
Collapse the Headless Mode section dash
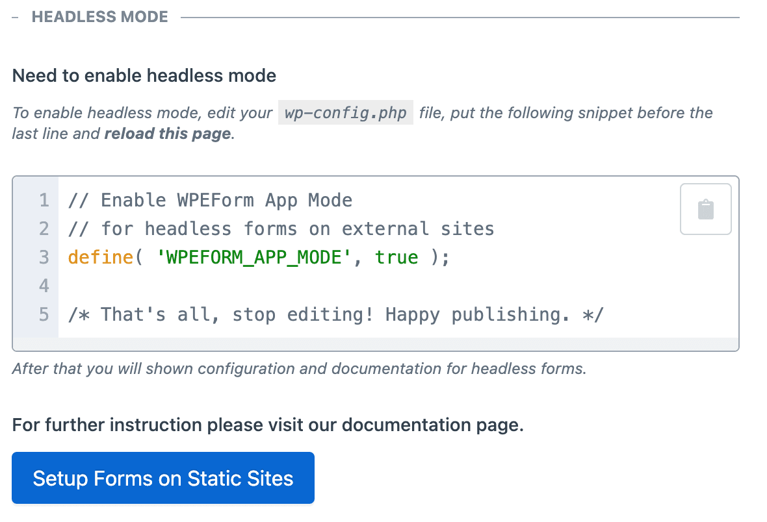click(16, 17)
